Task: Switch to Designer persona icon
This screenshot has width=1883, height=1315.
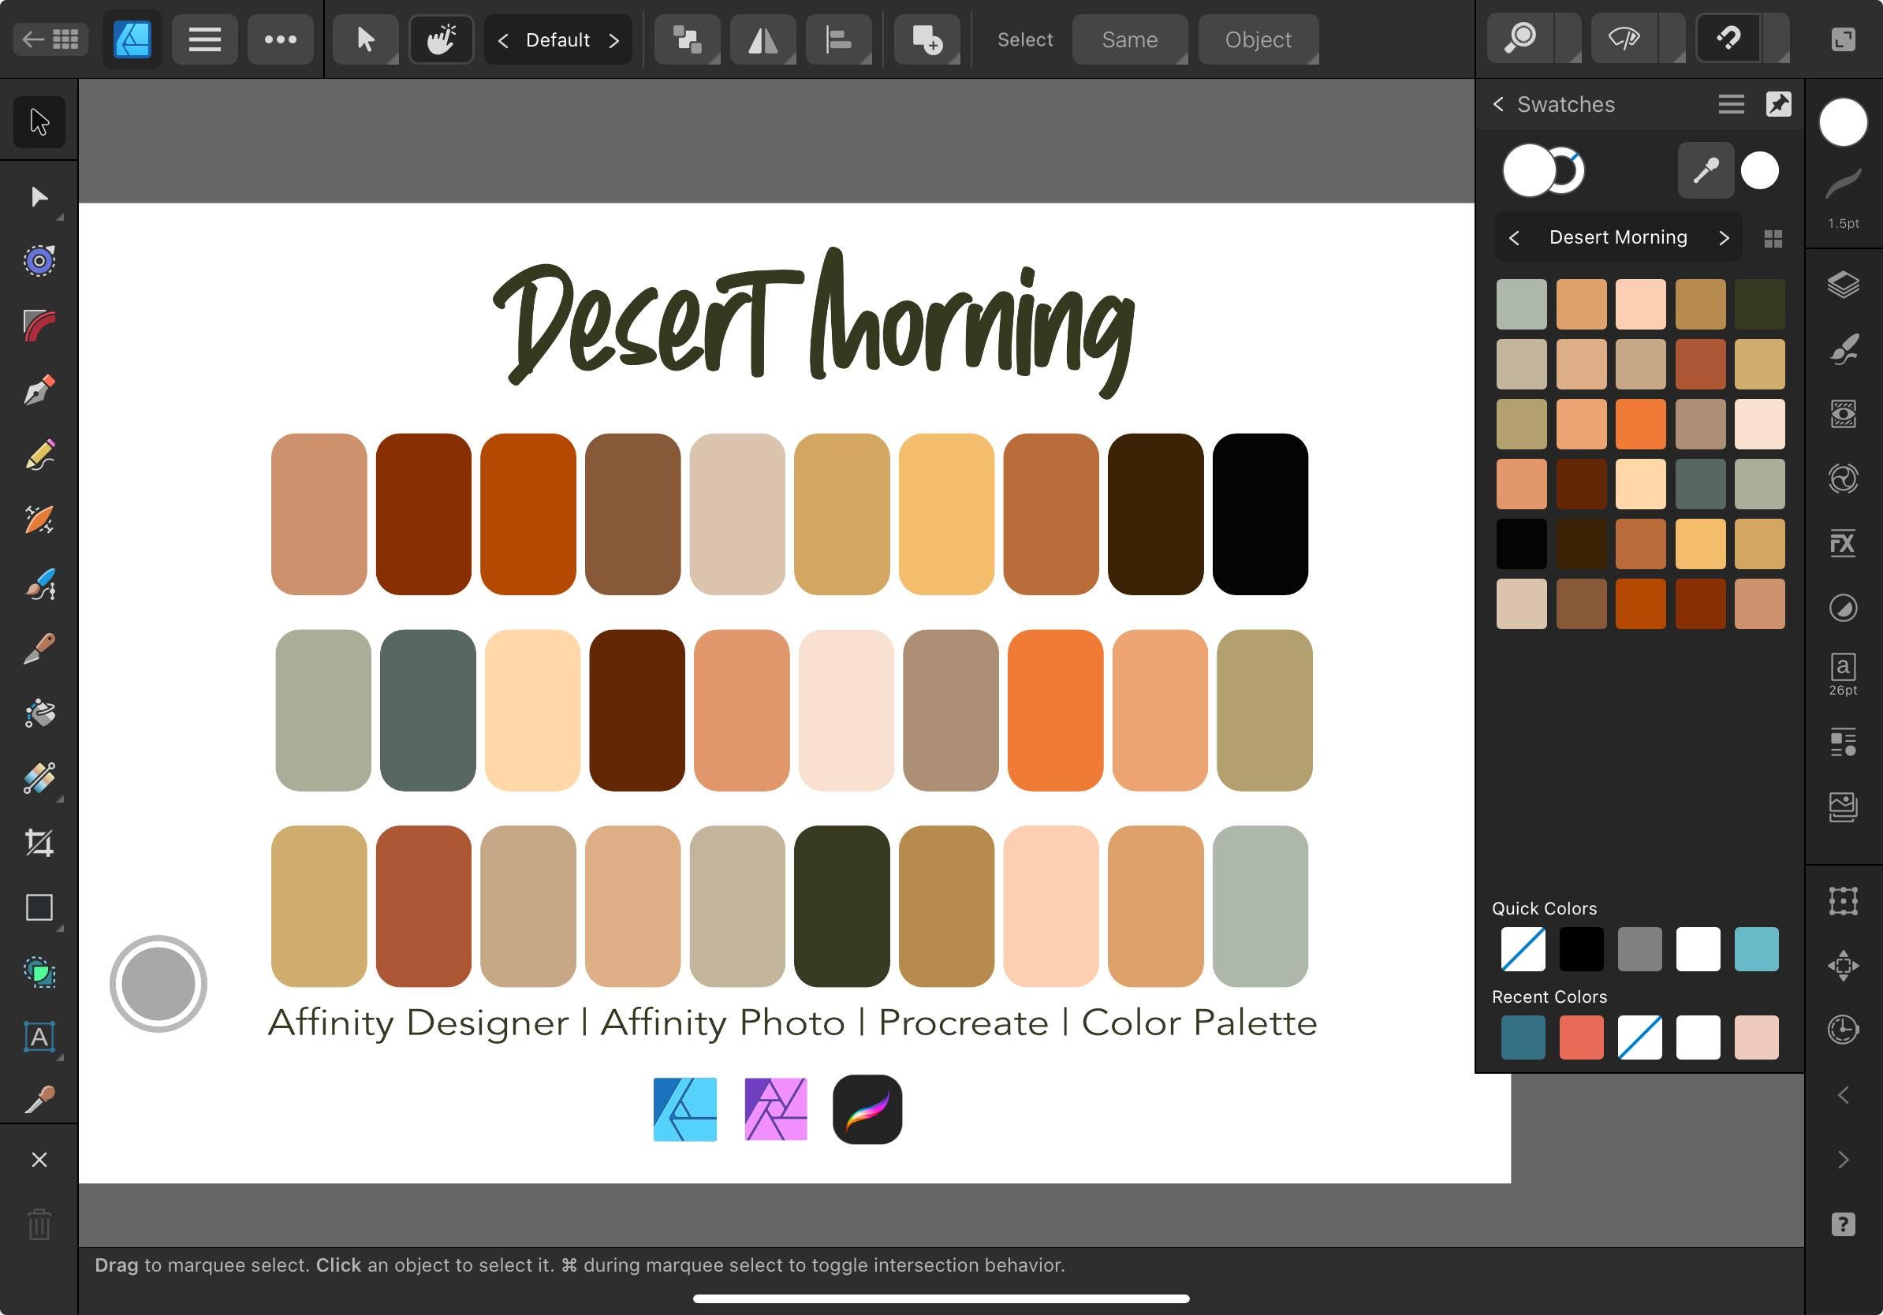Action: (132, 39)
